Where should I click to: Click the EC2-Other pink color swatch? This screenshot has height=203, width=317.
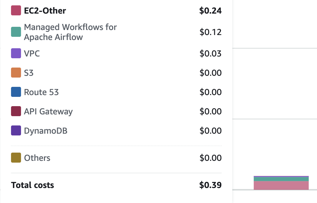(16, 11)
